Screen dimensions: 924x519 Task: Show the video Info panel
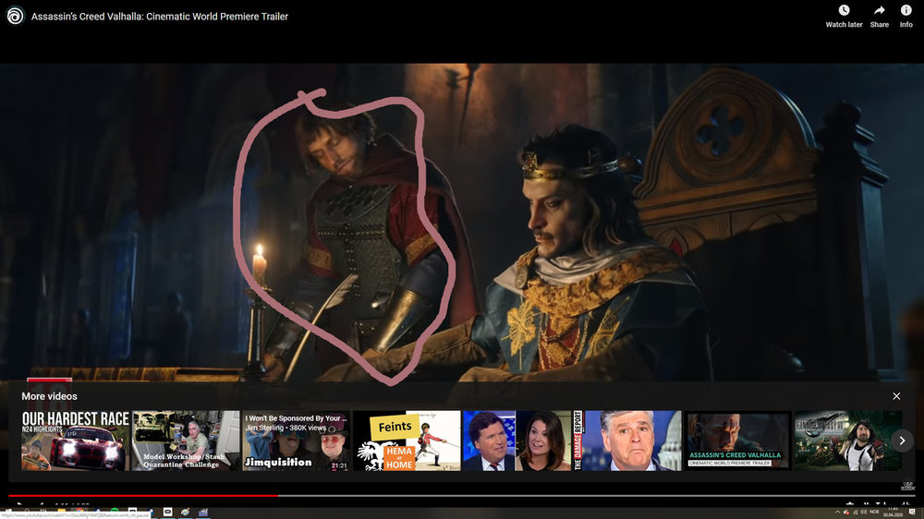(906, 16)
